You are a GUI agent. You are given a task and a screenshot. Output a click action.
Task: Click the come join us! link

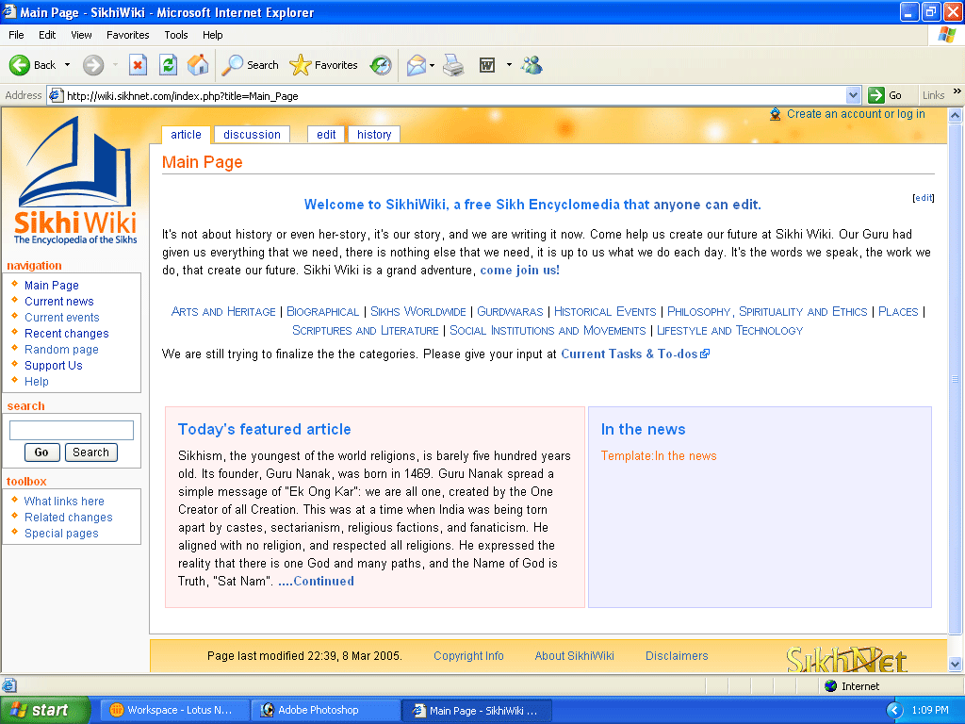(x=519, y=271)
